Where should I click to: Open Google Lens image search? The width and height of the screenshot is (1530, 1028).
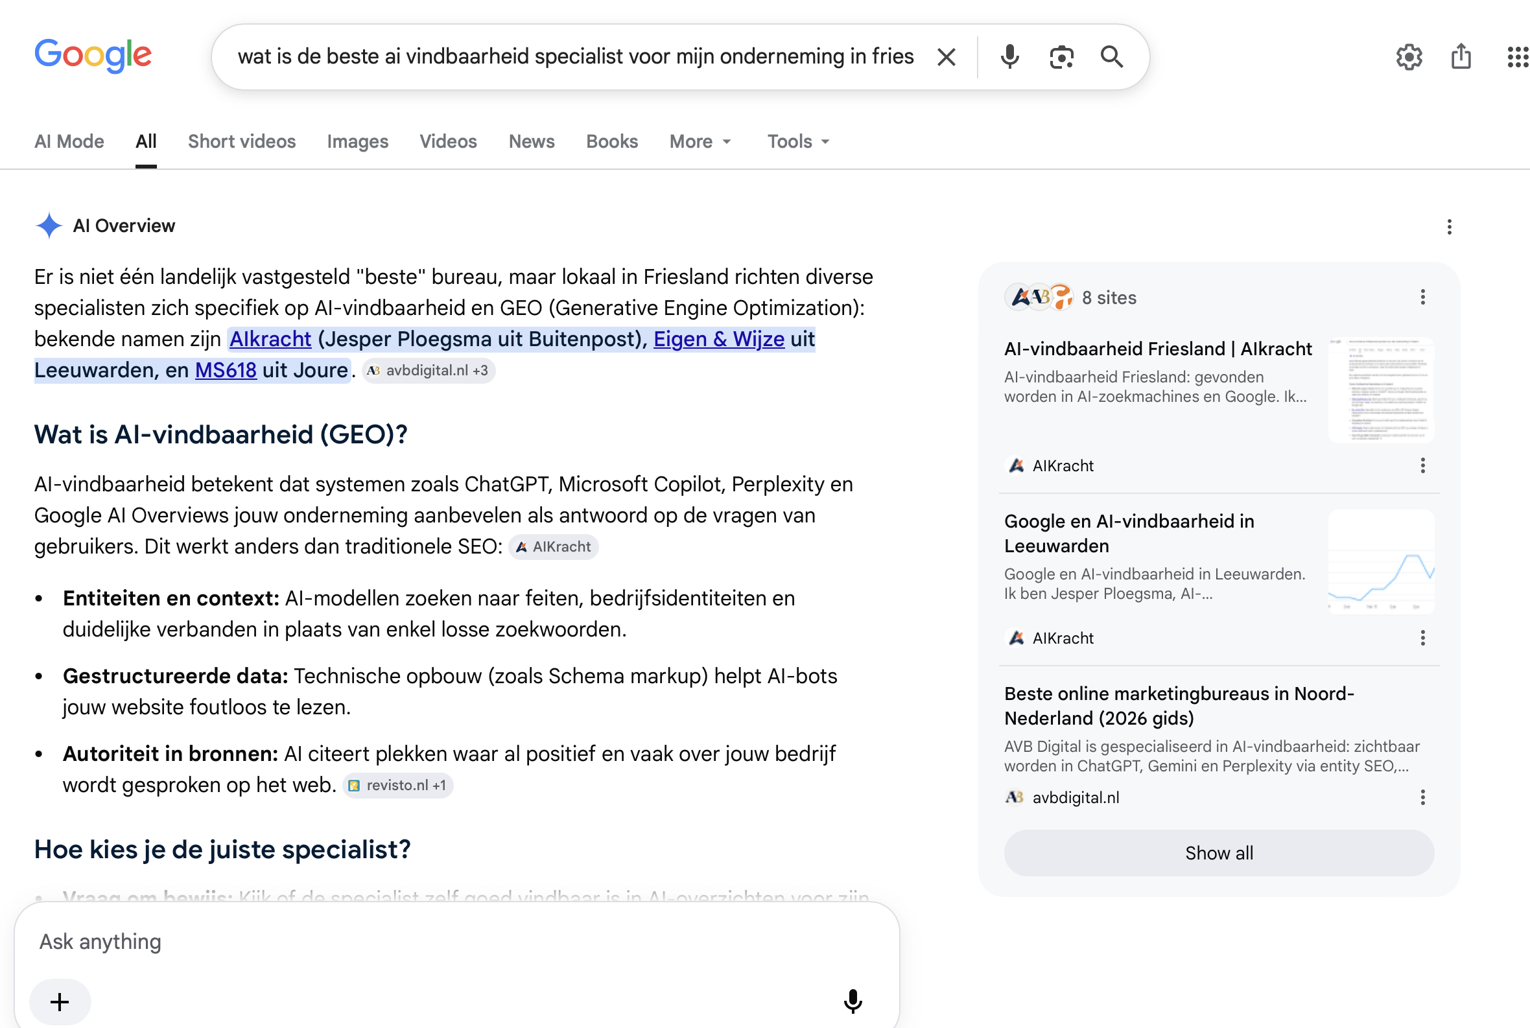point(1061,57)
